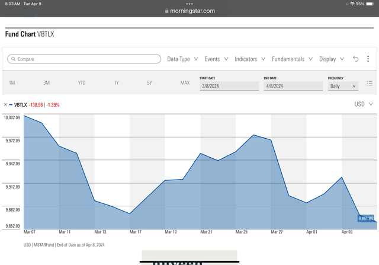Open the Data Type dropdown
The image size is (379, 265).
point(182,59)
